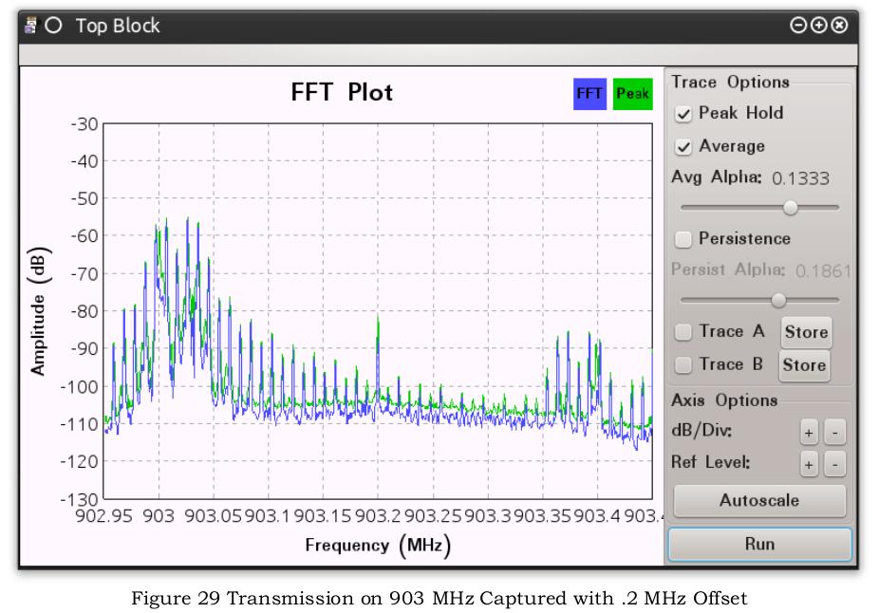Uncheck the Average option
This screenshot has height=613, width=879.
click(x=683, y=147)
